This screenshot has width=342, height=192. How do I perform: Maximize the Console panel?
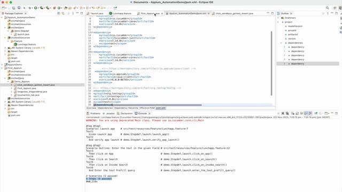pos(336,113)
